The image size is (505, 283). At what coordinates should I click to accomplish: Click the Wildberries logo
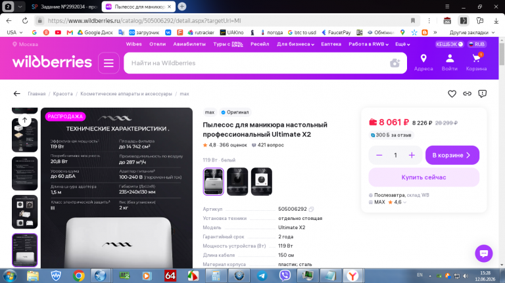click(x=52, y=62)
